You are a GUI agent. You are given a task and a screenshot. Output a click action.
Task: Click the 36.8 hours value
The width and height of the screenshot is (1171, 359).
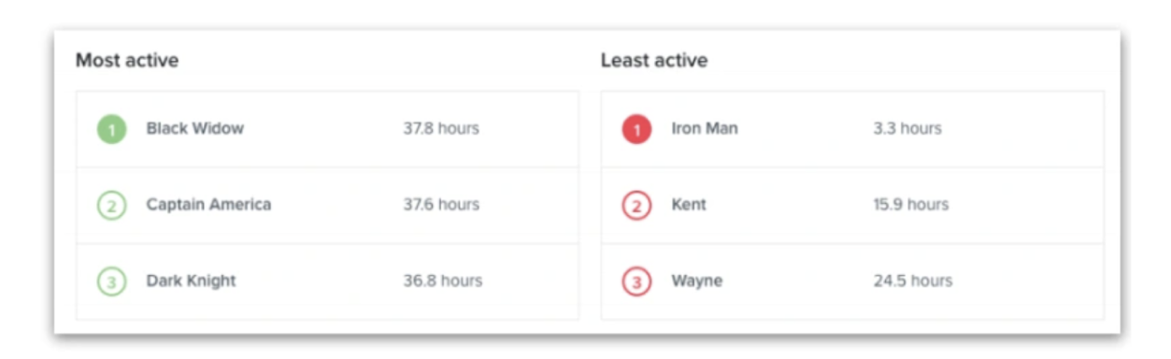(x=443, y=280)
